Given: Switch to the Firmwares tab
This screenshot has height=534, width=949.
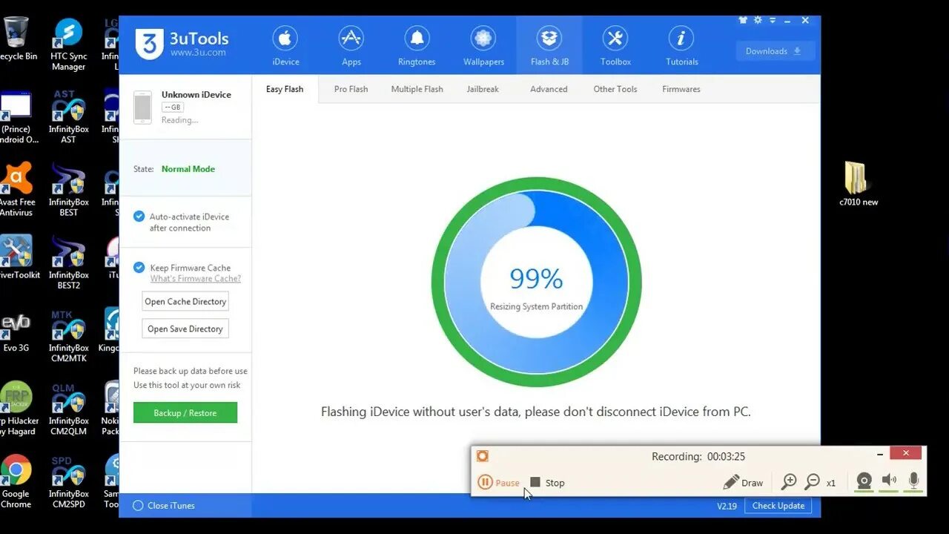Looking at the screenshot, I should pos(681,89).
